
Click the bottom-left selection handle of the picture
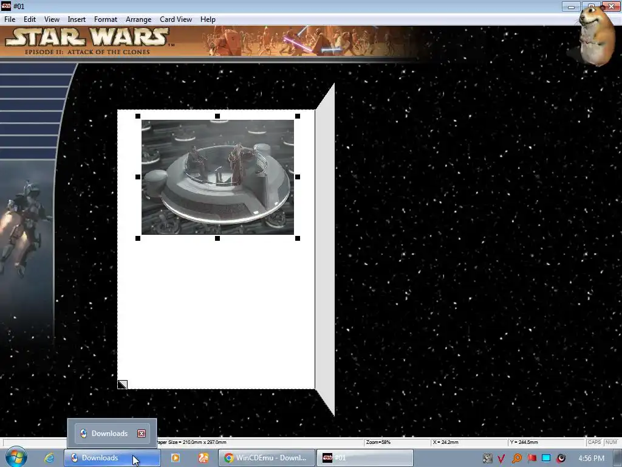[138, 238]
